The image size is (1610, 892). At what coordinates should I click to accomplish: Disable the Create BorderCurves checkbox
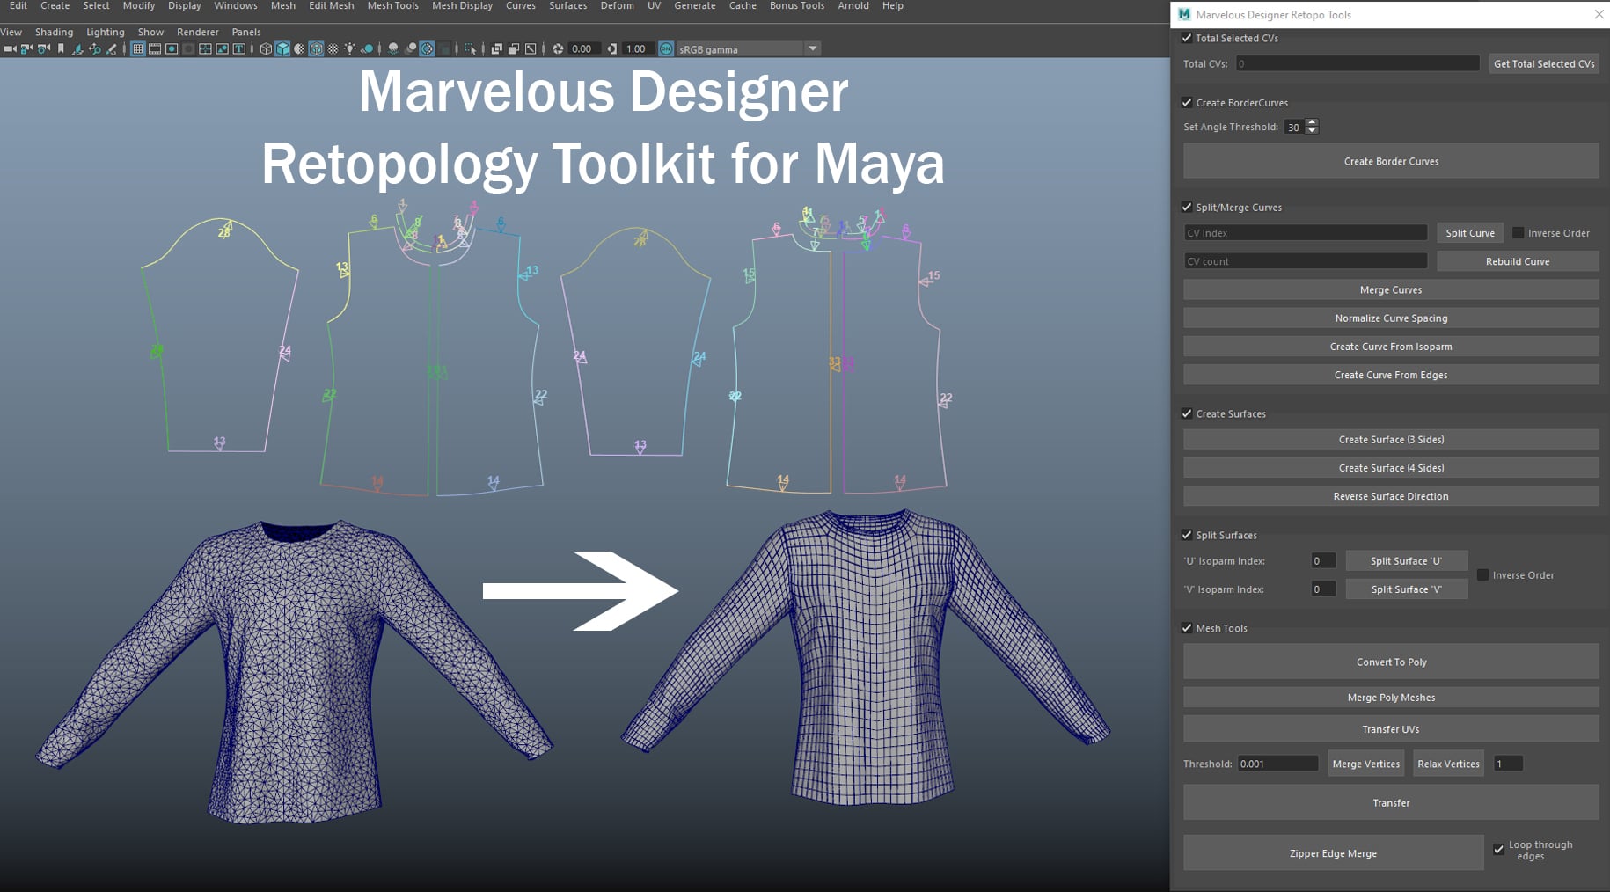pyautogui.click(x=1186, y=103)
